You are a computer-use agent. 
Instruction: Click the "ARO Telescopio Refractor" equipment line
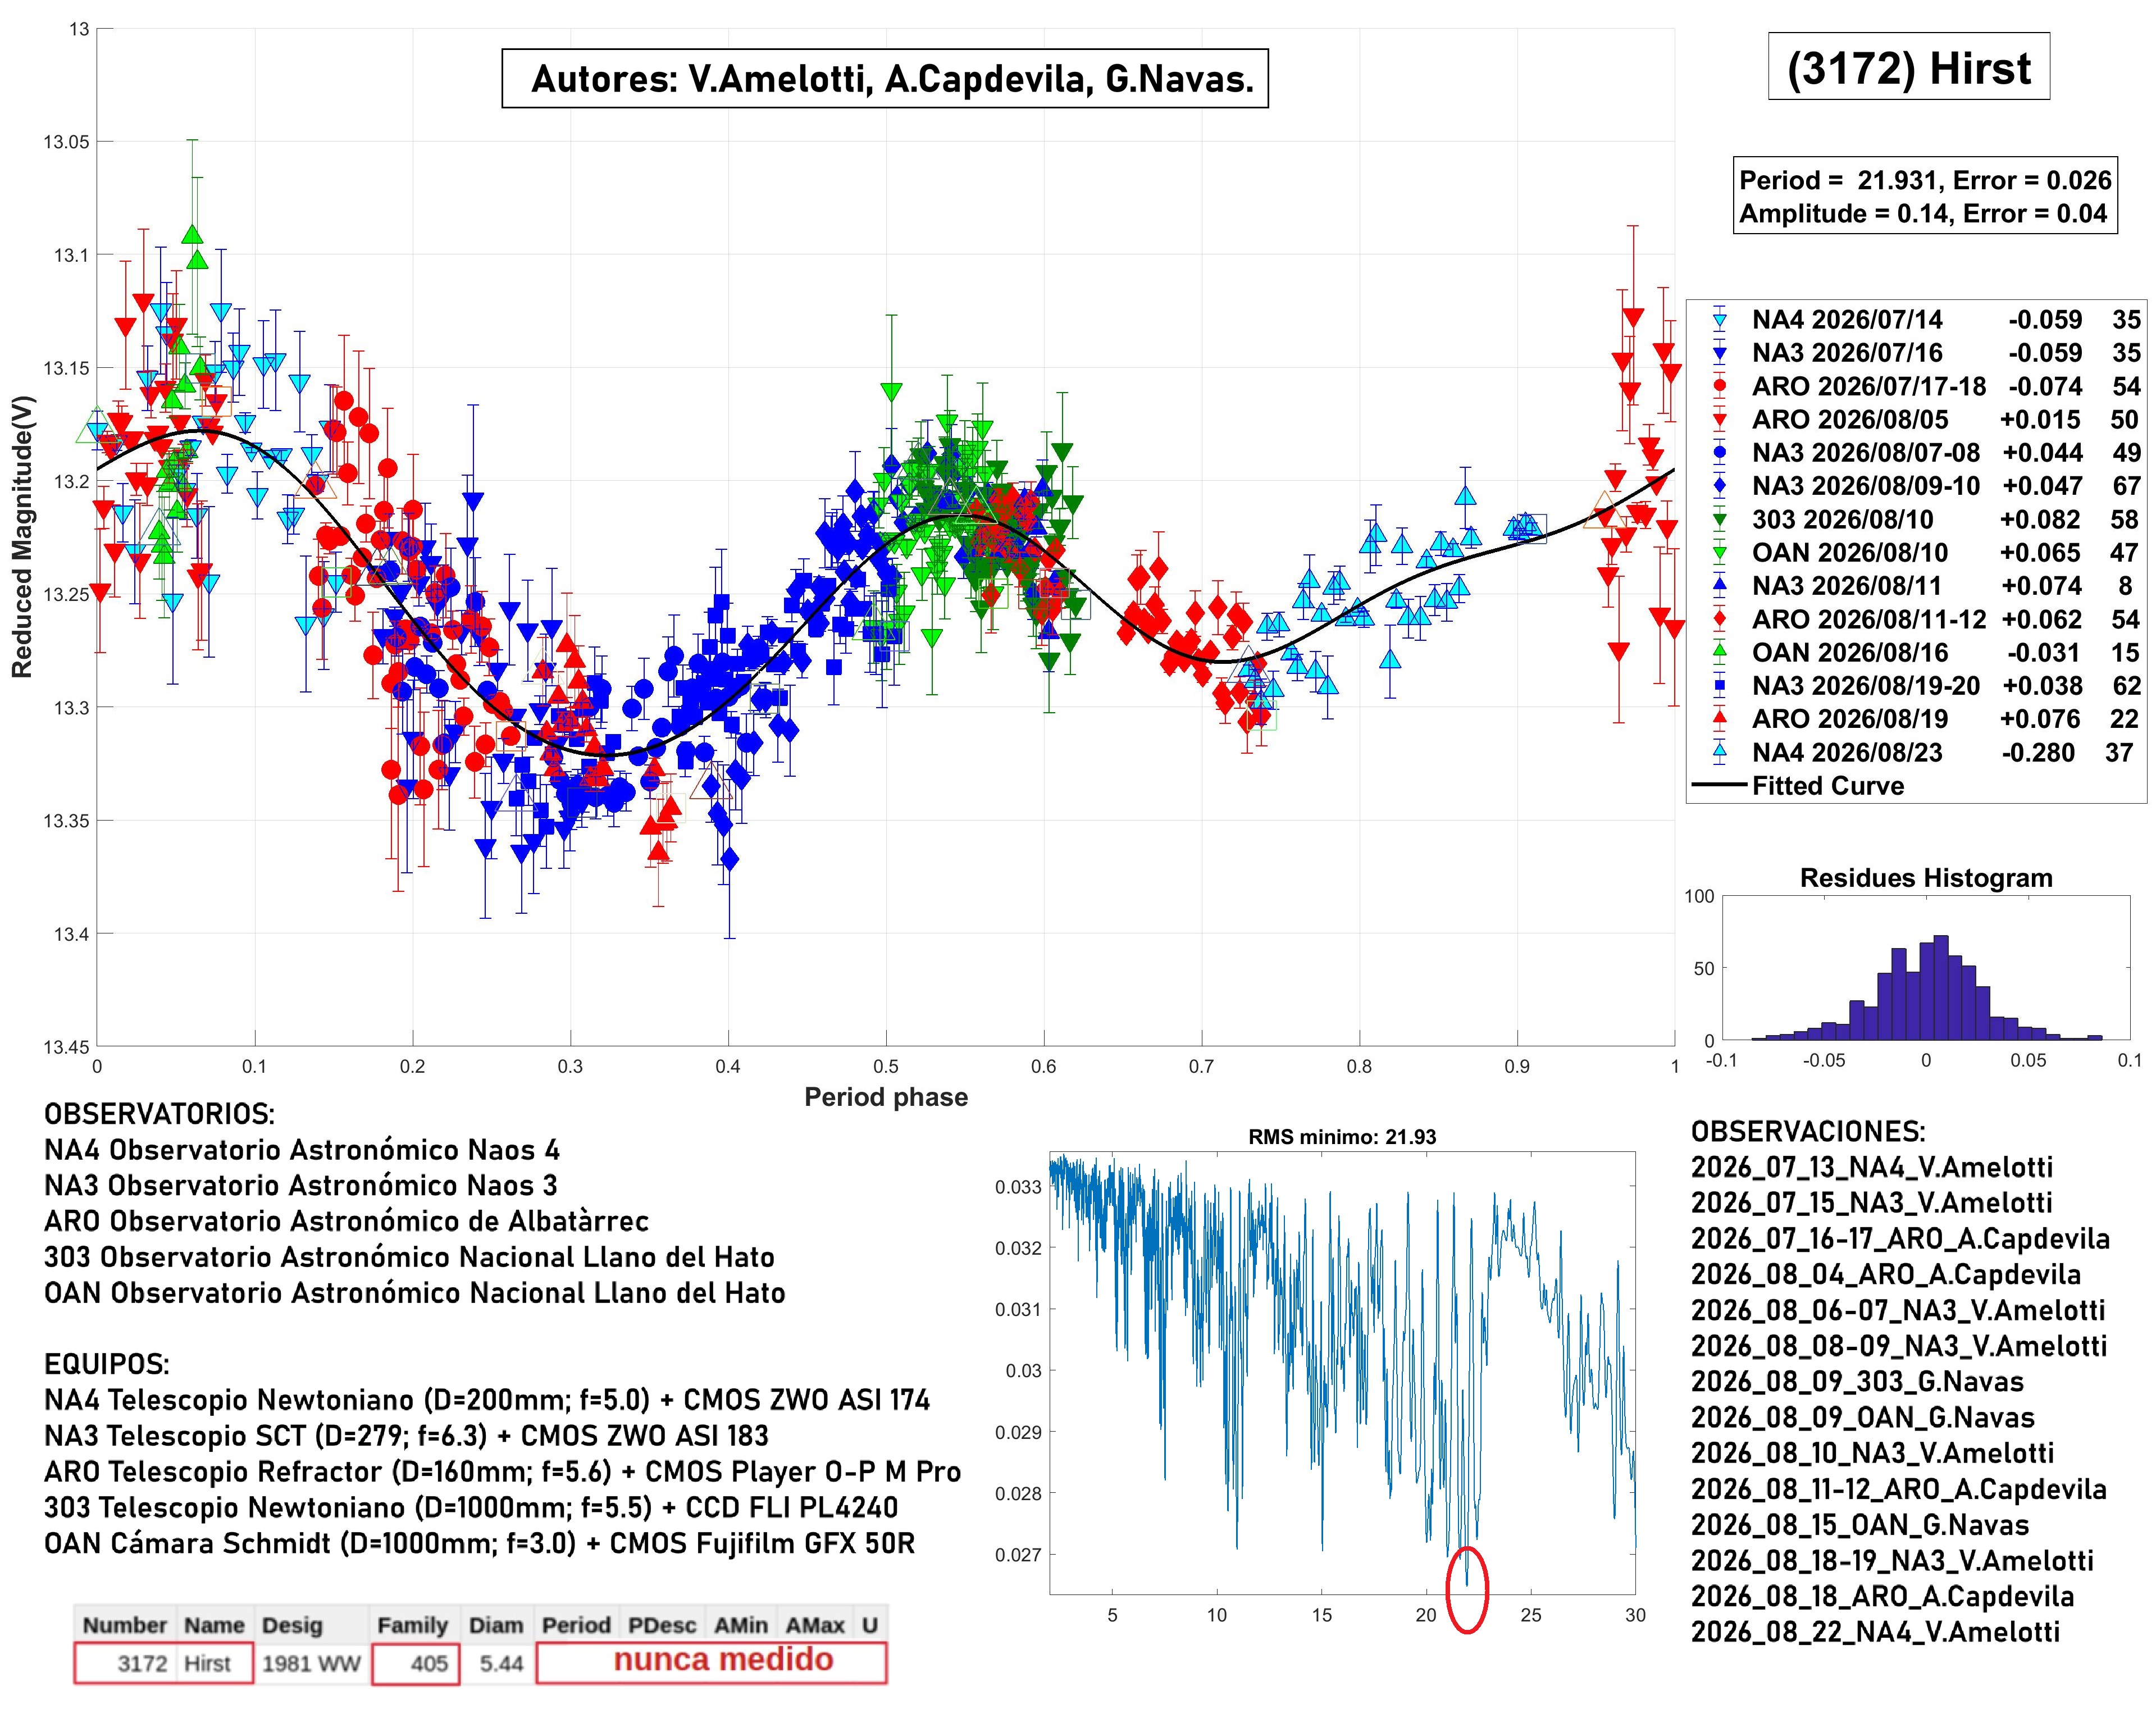tap(502, 1472)
